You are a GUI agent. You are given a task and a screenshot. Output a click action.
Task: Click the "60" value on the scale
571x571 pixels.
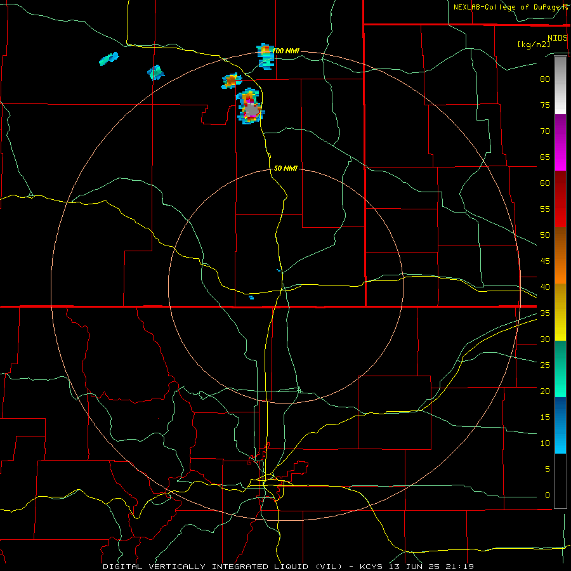545,183
